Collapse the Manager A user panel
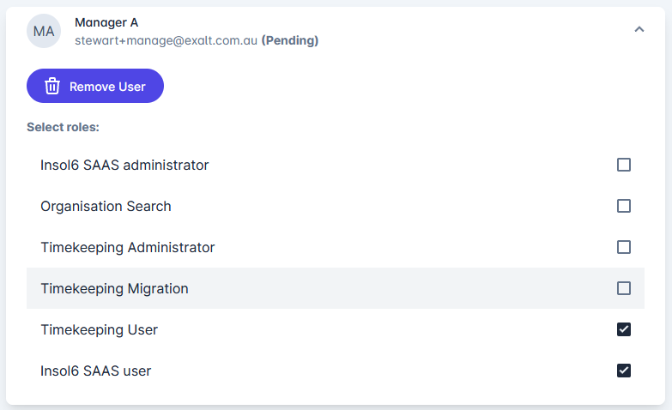 tap(639, 30)
